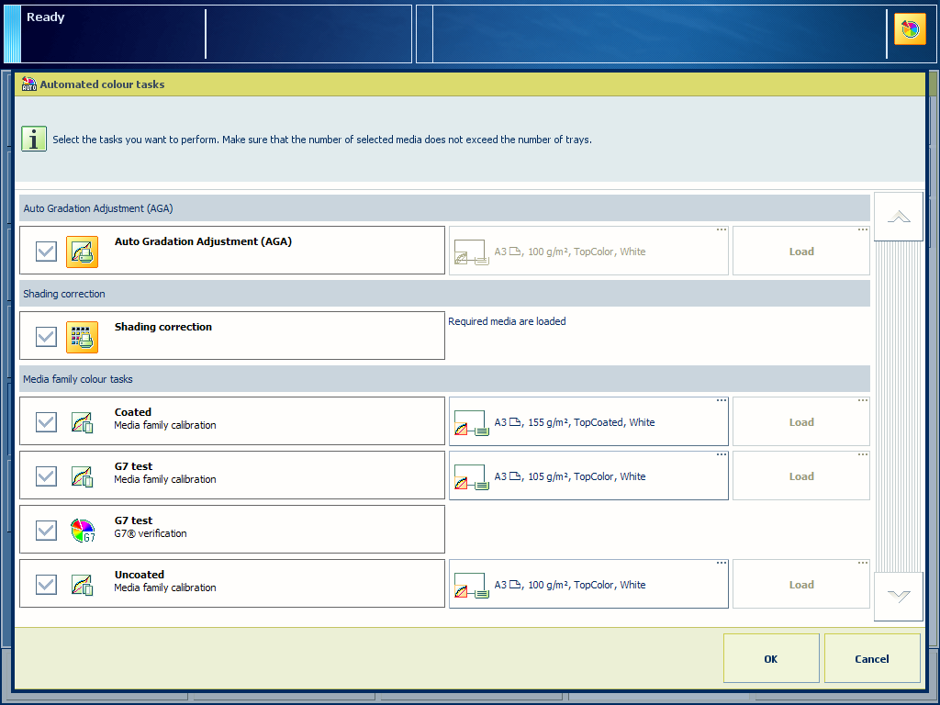Image resolution: width=940 pixels, height=705 pixels.
Task: Click the bold Coated task label
Action: tap(133, 412)
